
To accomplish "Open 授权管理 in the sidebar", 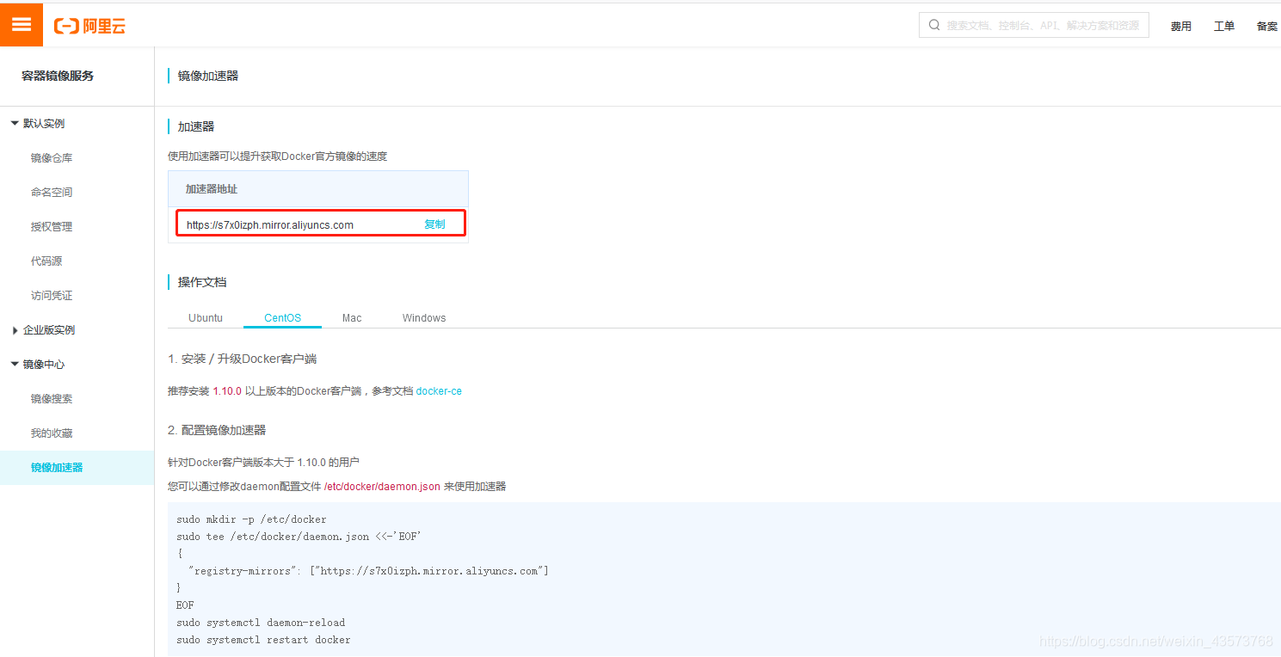I will [52, 227].
